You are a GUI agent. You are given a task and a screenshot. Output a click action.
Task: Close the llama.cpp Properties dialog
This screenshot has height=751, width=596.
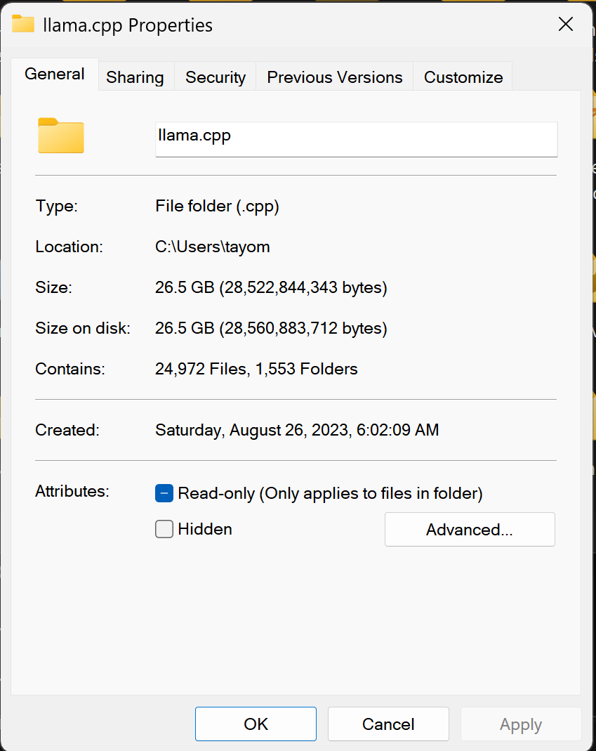(566, 24)
